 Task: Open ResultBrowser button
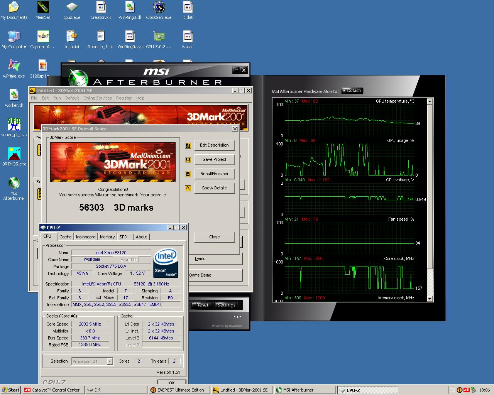click(x=215, y=174)
